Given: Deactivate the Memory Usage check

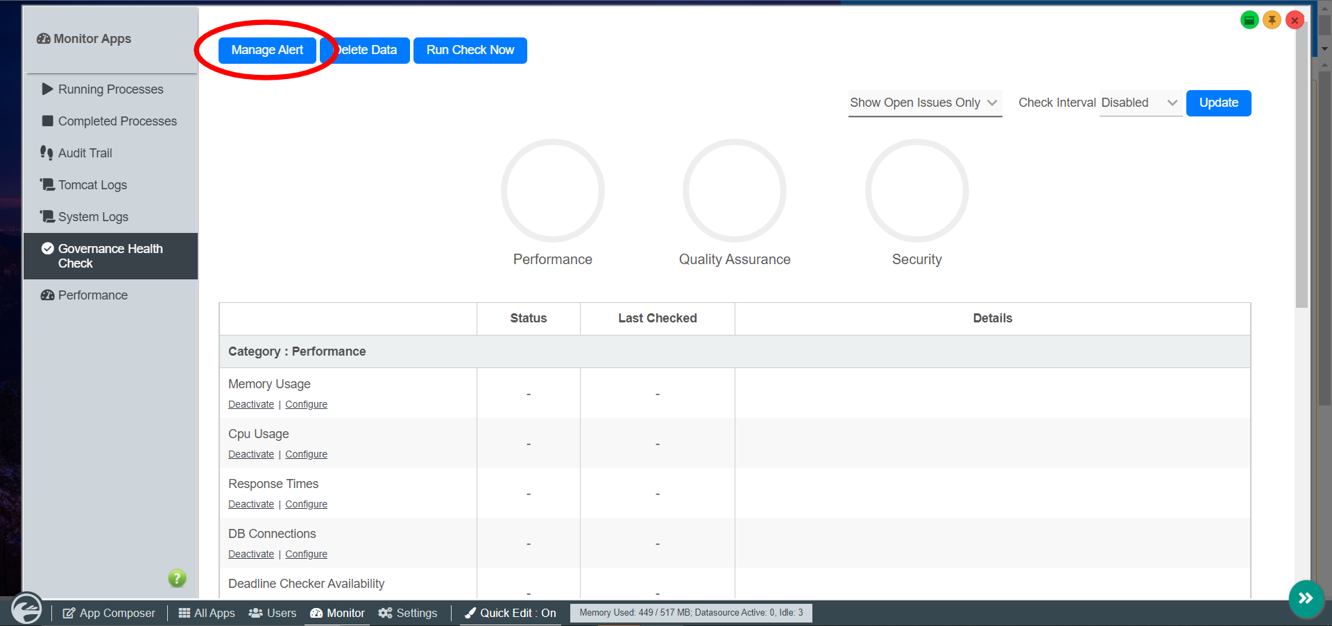Looking at the screenshot, I should [251, 404].
